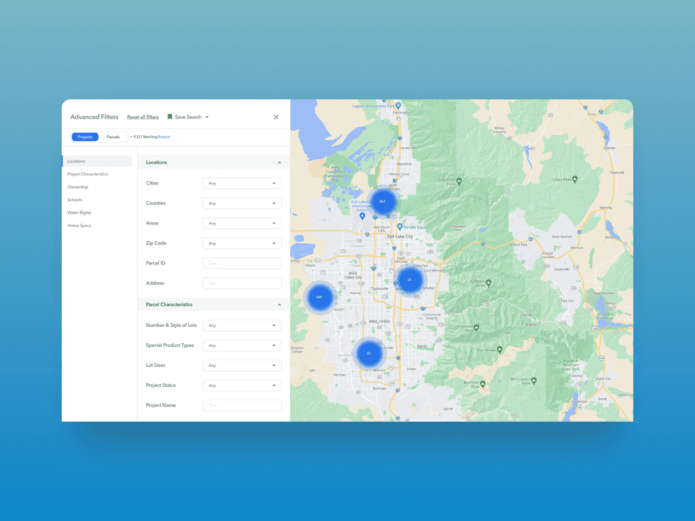The image size is (695, 521).
Task: Select Home Specs in the filter sidebar
Action: pyautogui.click(x=79, y=226)
